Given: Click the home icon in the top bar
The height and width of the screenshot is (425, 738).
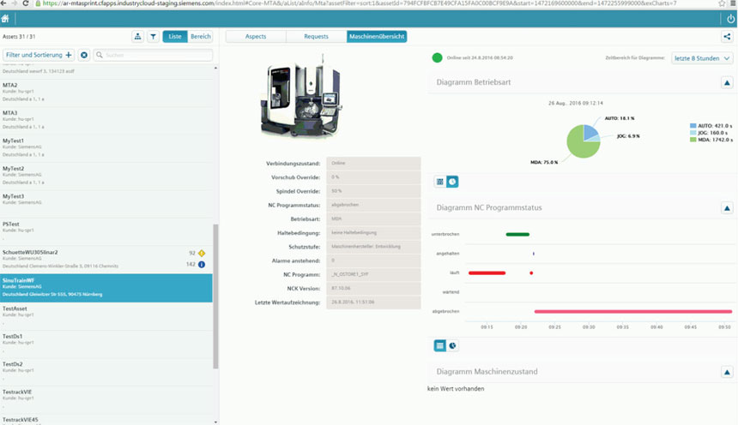Looking at the screenshot, I should point(5,19).
